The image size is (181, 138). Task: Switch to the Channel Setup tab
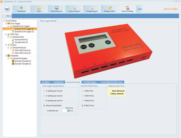point(58,82)
